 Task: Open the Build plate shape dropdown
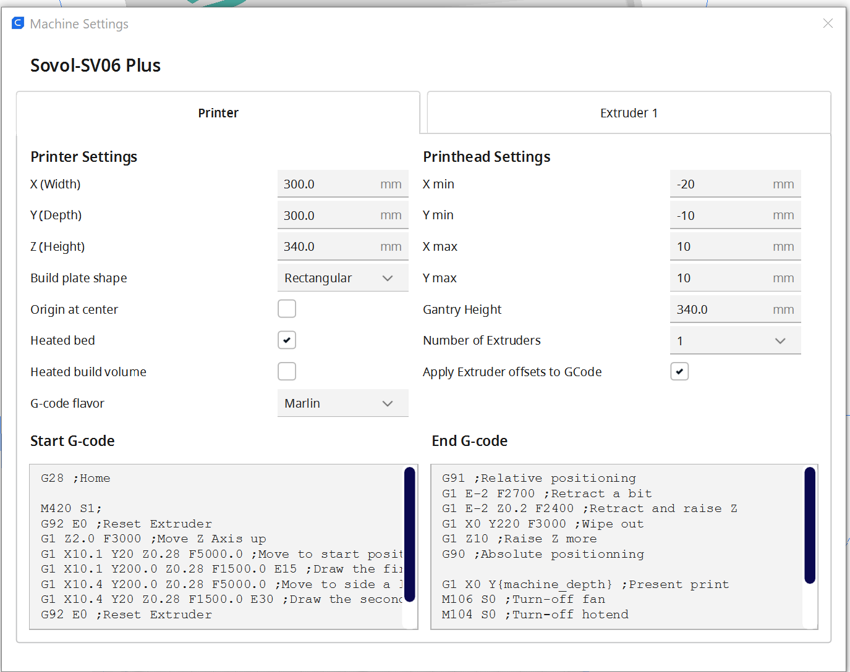pos(342,278)
